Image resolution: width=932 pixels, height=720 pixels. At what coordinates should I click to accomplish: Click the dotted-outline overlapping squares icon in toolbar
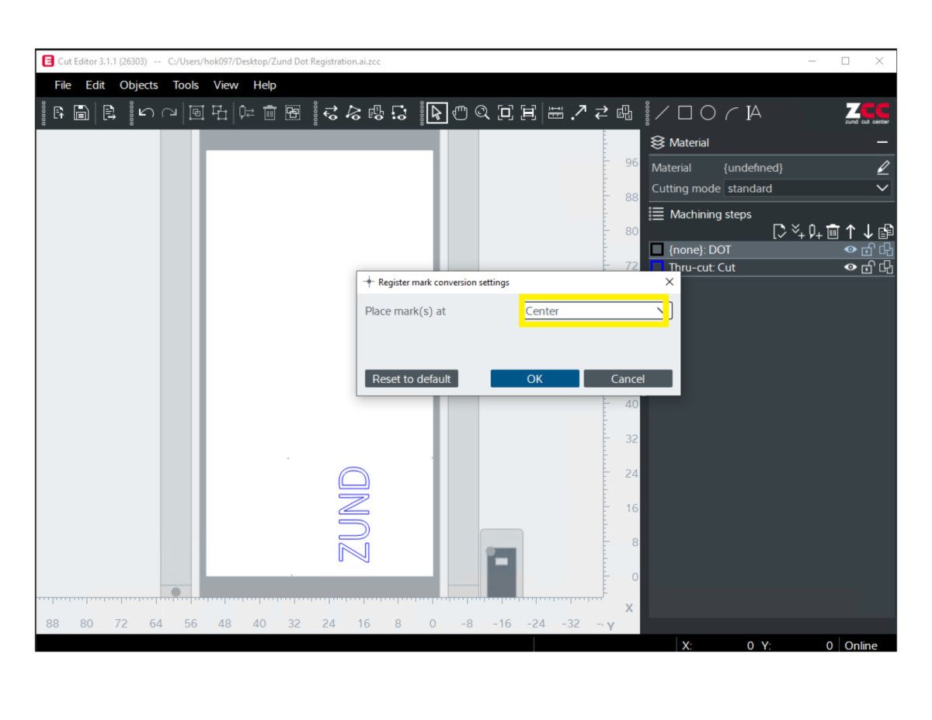coord(292,113)
